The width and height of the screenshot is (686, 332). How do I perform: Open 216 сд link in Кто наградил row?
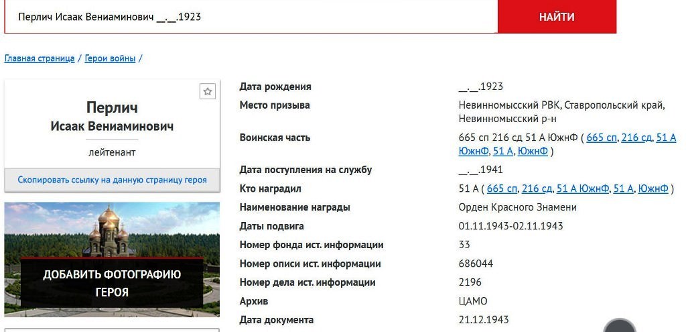[x=537, y=188]
